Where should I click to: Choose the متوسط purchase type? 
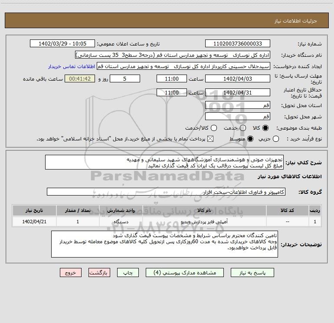(250, 139)
